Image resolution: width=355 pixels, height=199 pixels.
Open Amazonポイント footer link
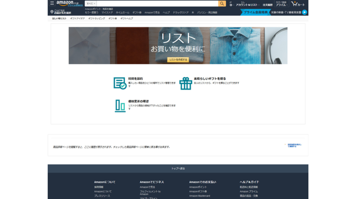[198, 187]
